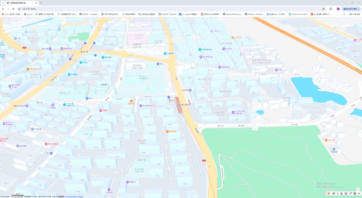The width and height of the screenshot is (362, 198).
Task: Open the HERE attribution link
Action: click(81, 197)
